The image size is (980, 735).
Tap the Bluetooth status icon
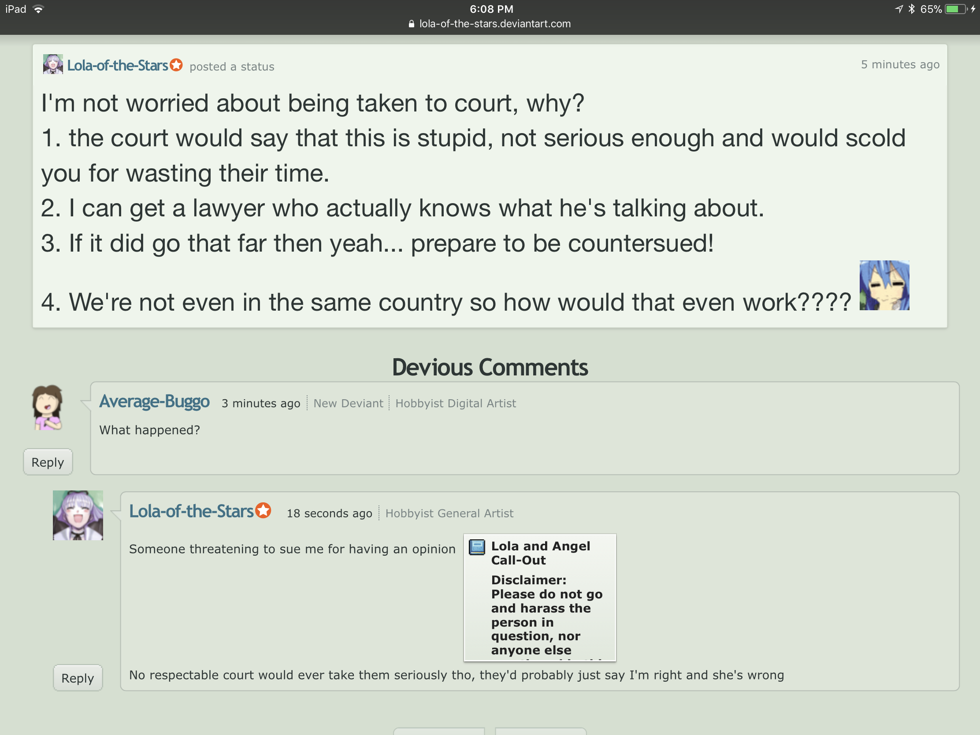(911, 9)
